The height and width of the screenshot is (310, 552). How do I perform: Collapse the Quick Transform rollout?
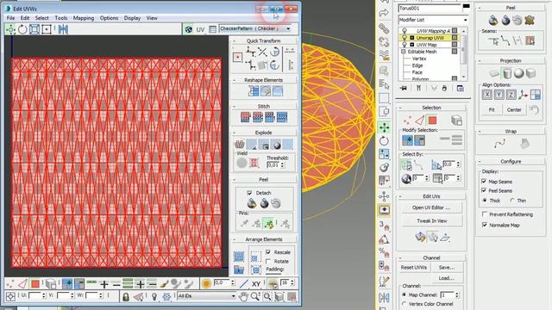point(235,40)
